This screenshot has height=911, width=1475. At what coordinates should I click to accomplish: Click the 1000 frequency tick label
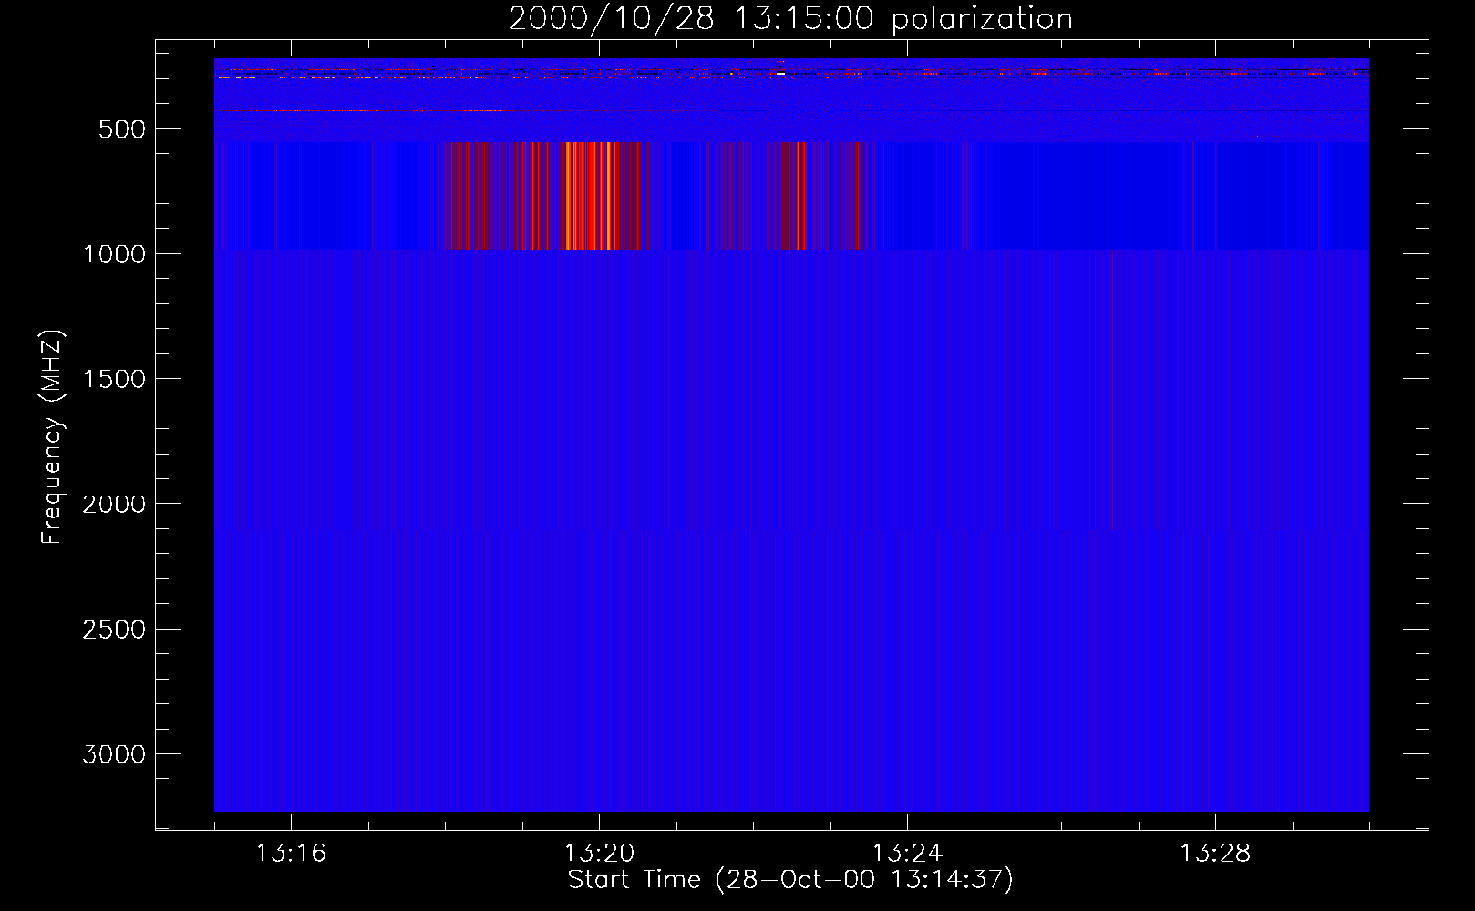114,254
